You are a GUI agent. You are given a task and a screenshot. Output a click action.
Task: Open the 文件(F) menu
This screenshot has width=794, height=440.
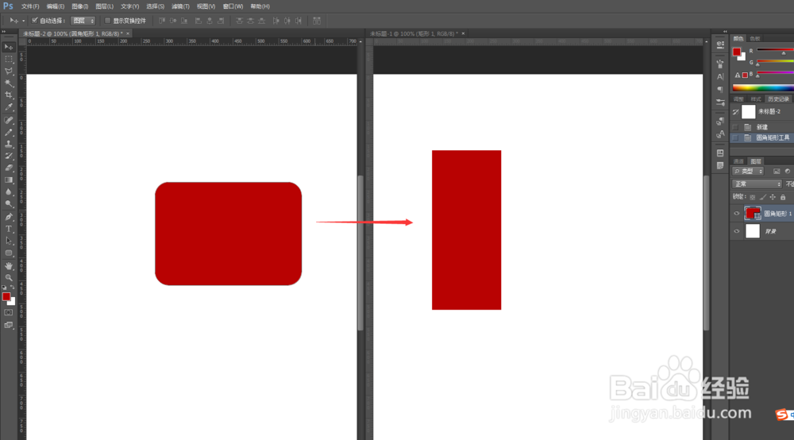click(30, 6)
